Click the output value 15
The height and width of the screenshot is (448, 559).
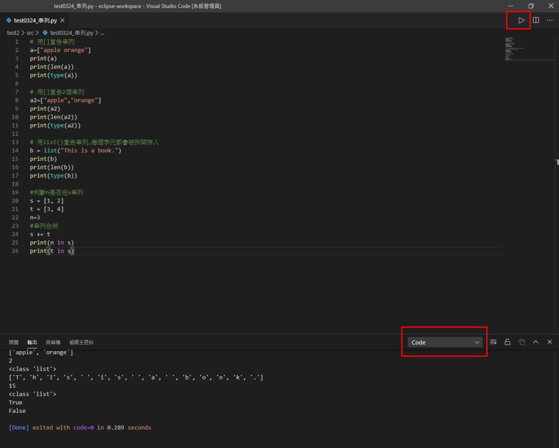tap(12, 386)
